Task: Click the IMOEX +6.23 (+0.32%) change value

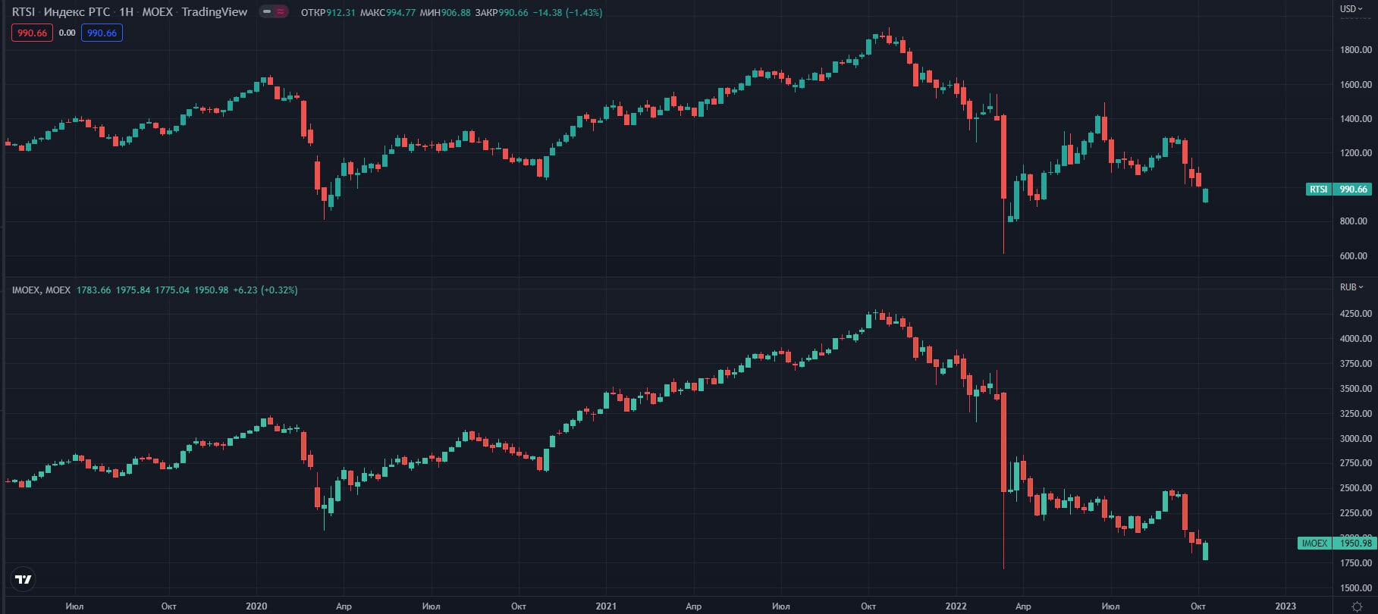Action: (265, 290)
